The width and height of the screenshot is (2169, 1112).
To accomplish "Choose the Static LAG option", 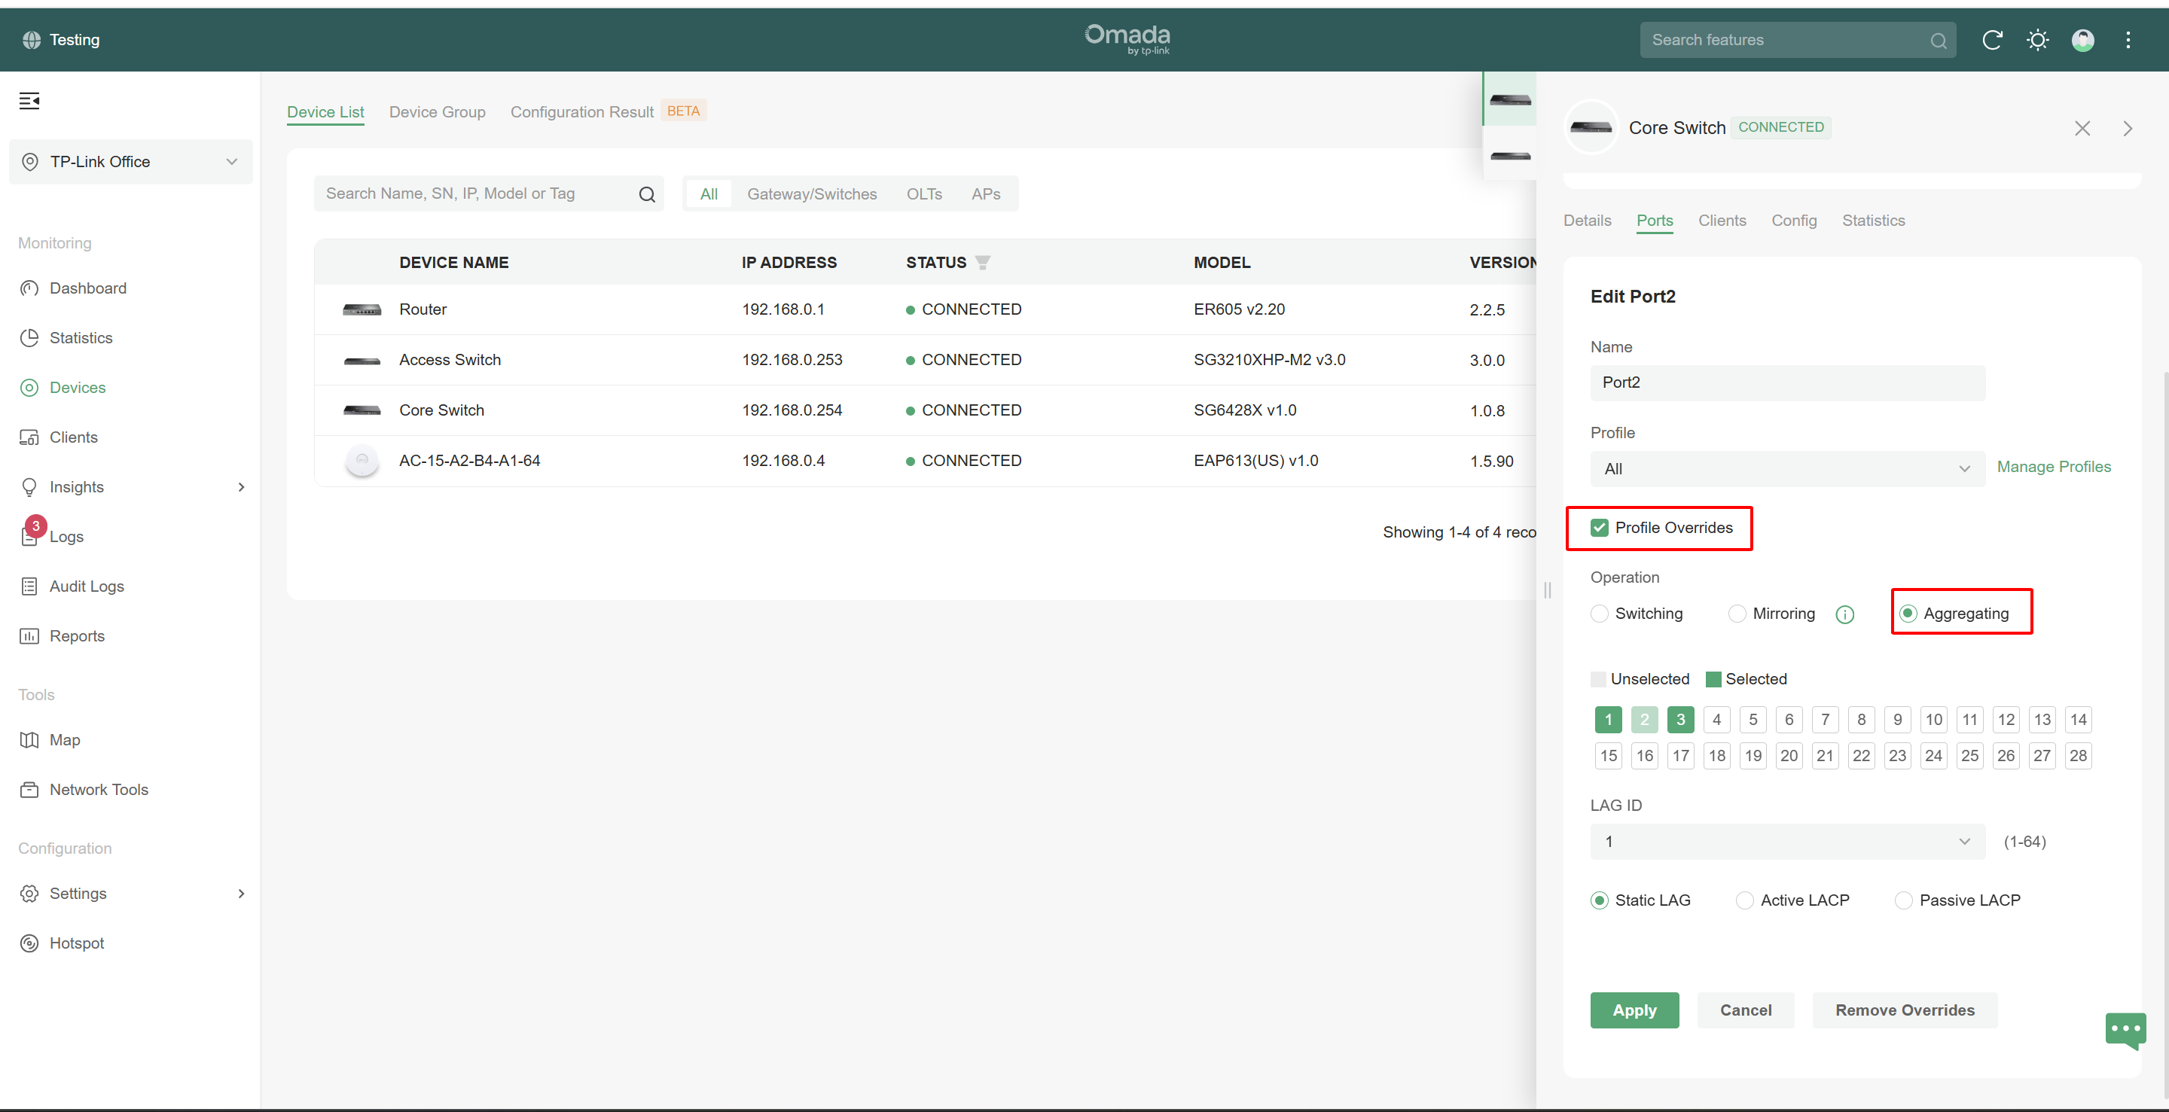I will [x=1599, y=900].
